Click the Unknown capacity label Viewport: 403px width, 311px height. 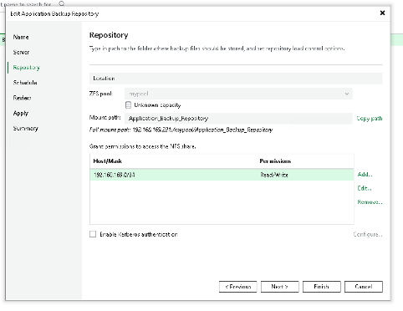point(157,105)
